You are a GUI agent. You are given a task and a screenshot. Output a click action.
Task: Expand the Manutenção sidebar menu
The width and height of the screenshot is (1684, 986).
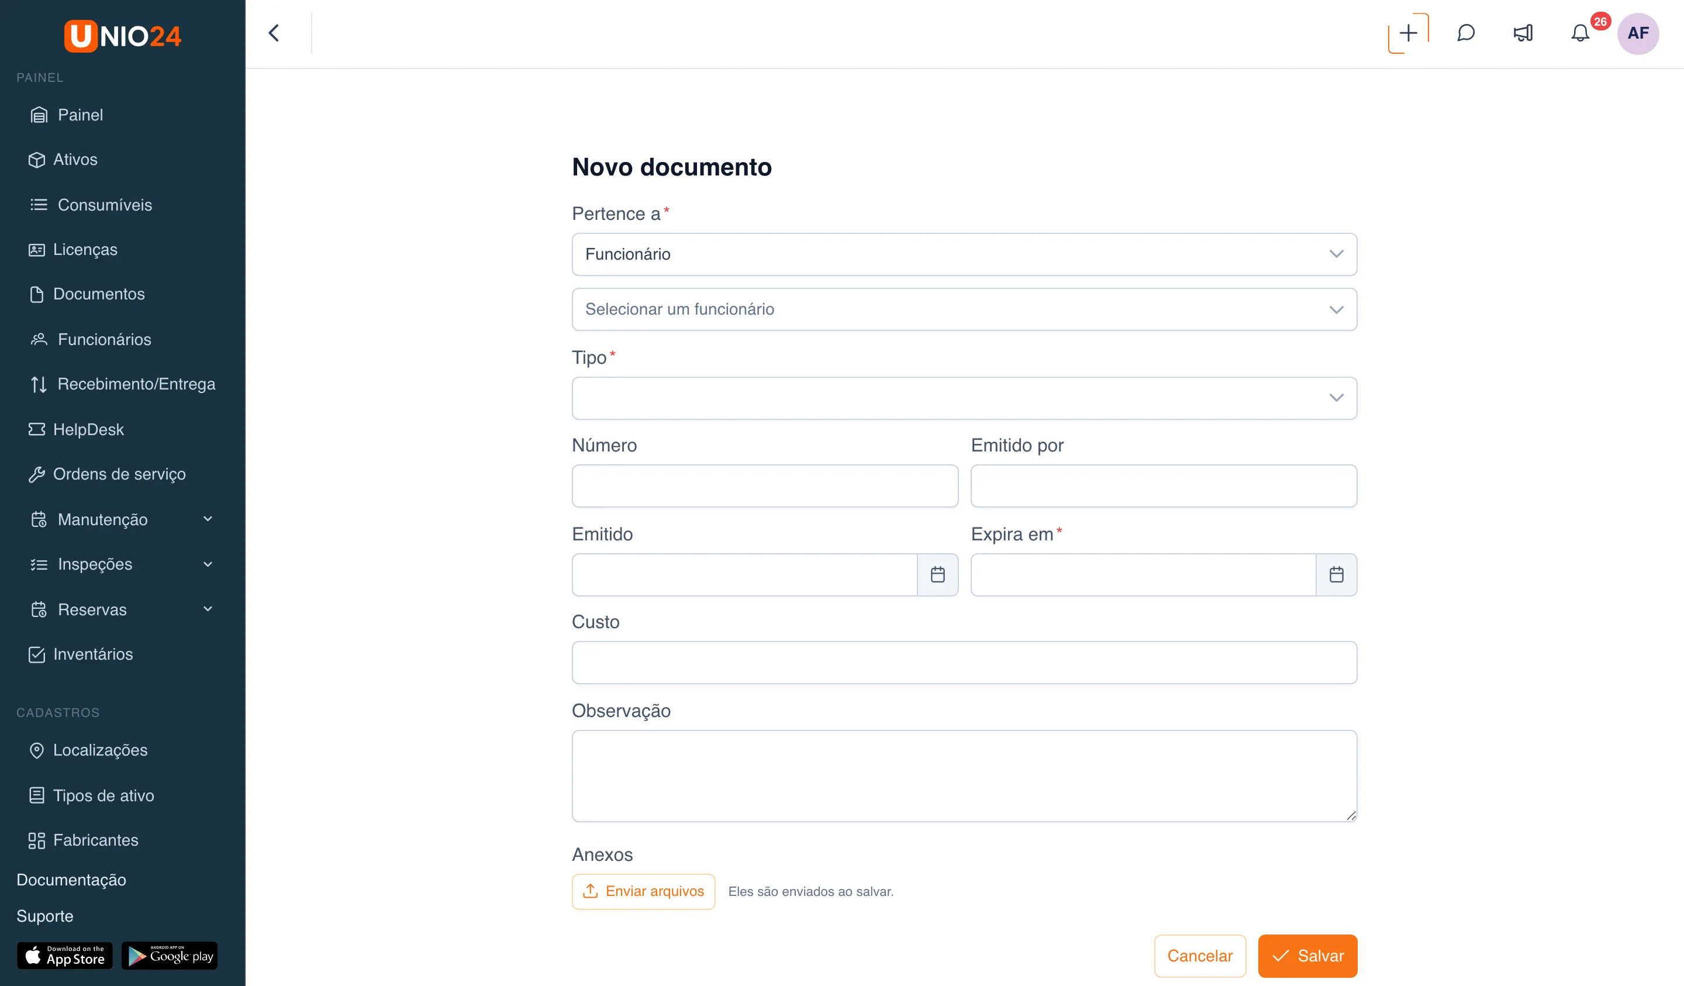pyautogui.click(x=122, y=519)
